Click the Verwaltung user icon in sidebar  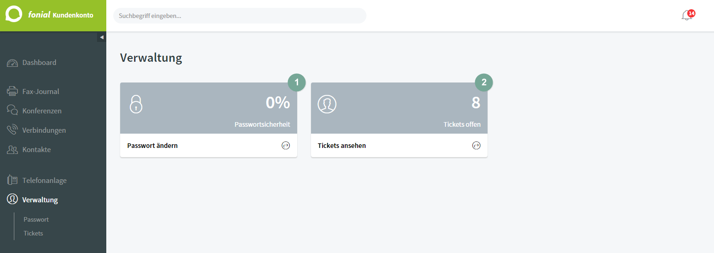[x=12, y=200]
